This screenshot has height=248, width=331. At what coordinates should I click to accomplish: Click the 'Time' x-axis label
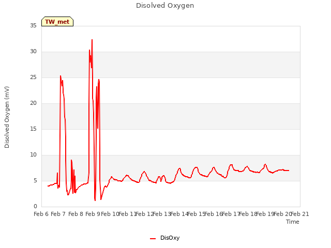coord(293,222)
